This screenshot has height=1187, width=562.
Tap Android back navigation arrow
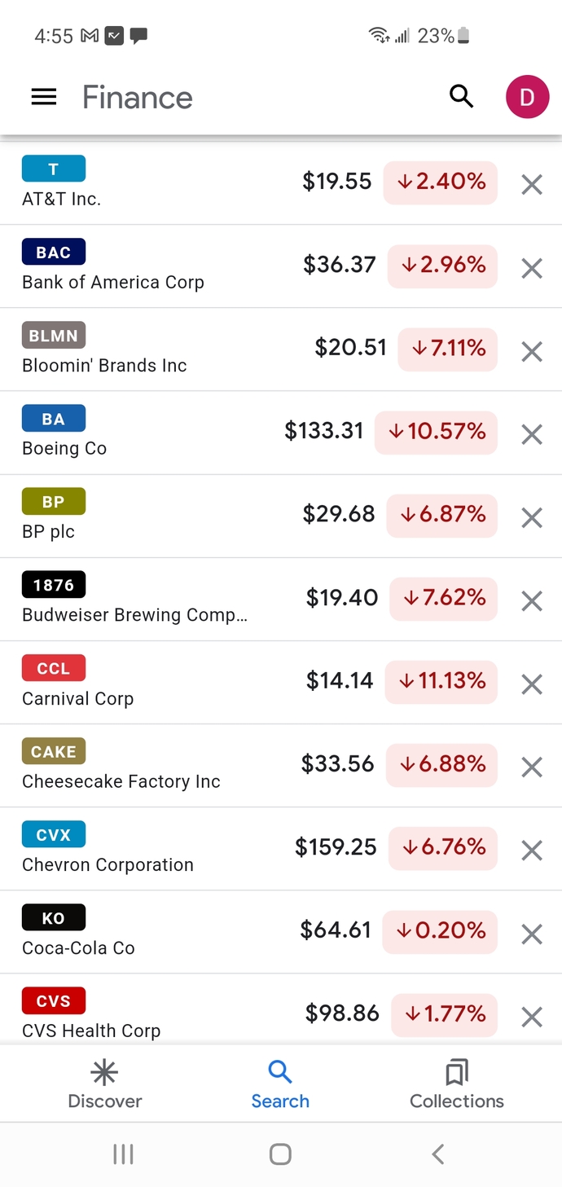coord(438,1154)
